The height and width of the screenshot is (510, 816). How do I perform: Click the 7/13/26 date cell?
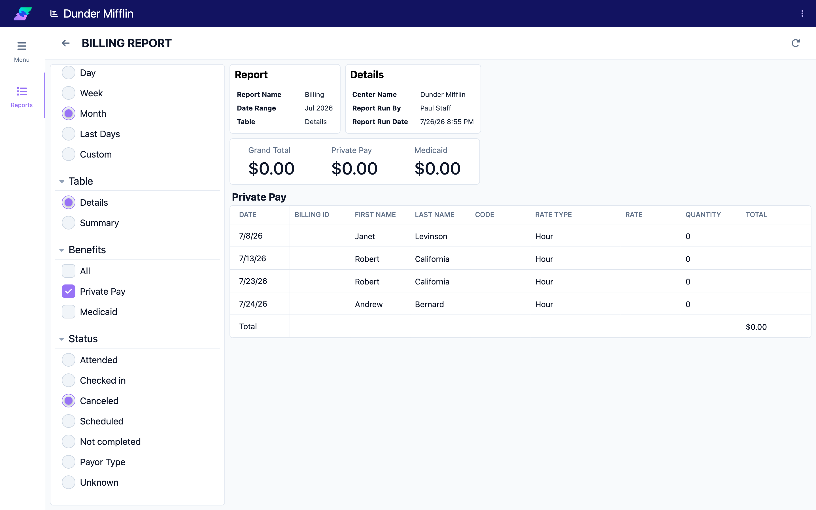tap(252, 258)
